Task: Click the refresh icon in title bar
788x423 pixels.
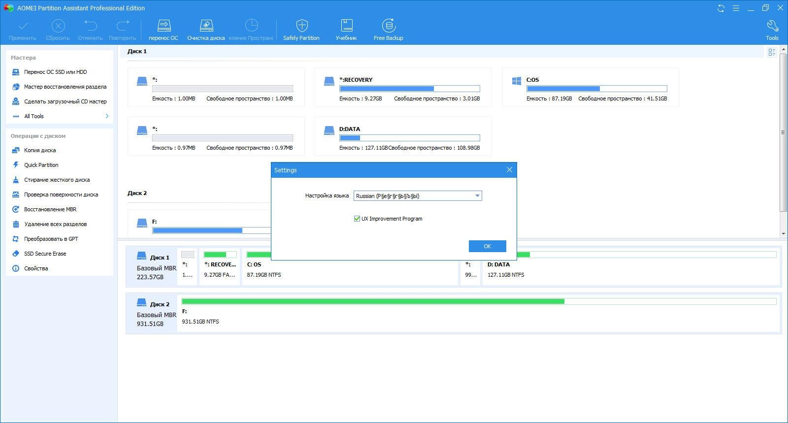Action: (721, 8)
